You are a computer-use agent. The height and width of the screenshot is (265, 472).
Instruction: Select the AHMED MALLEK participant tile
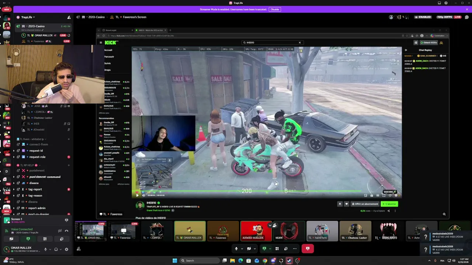coord(256,231)
